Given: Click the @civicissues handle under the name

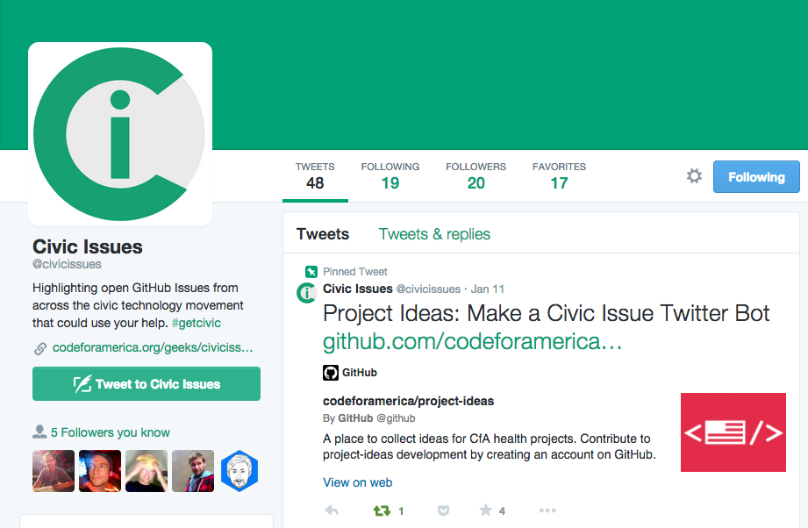Looking at the screenshot, I should point(67,264).
